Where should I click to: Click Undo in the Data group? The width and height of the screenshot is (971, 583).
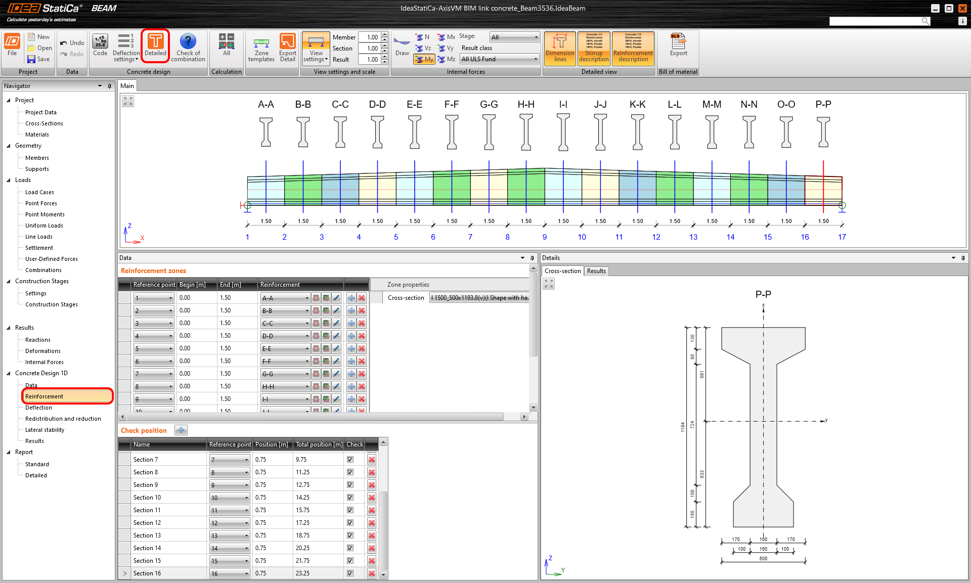click(72, 43)
